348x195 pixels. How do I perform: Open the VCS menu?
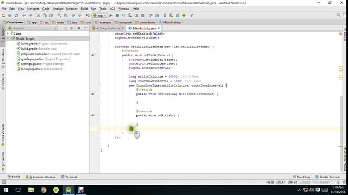point(112,9)
